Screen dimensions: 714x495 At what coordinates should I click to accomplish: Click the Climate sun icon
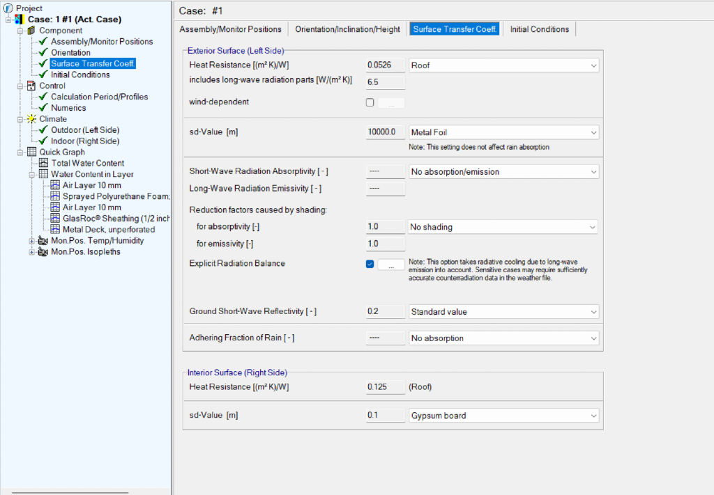31,119
